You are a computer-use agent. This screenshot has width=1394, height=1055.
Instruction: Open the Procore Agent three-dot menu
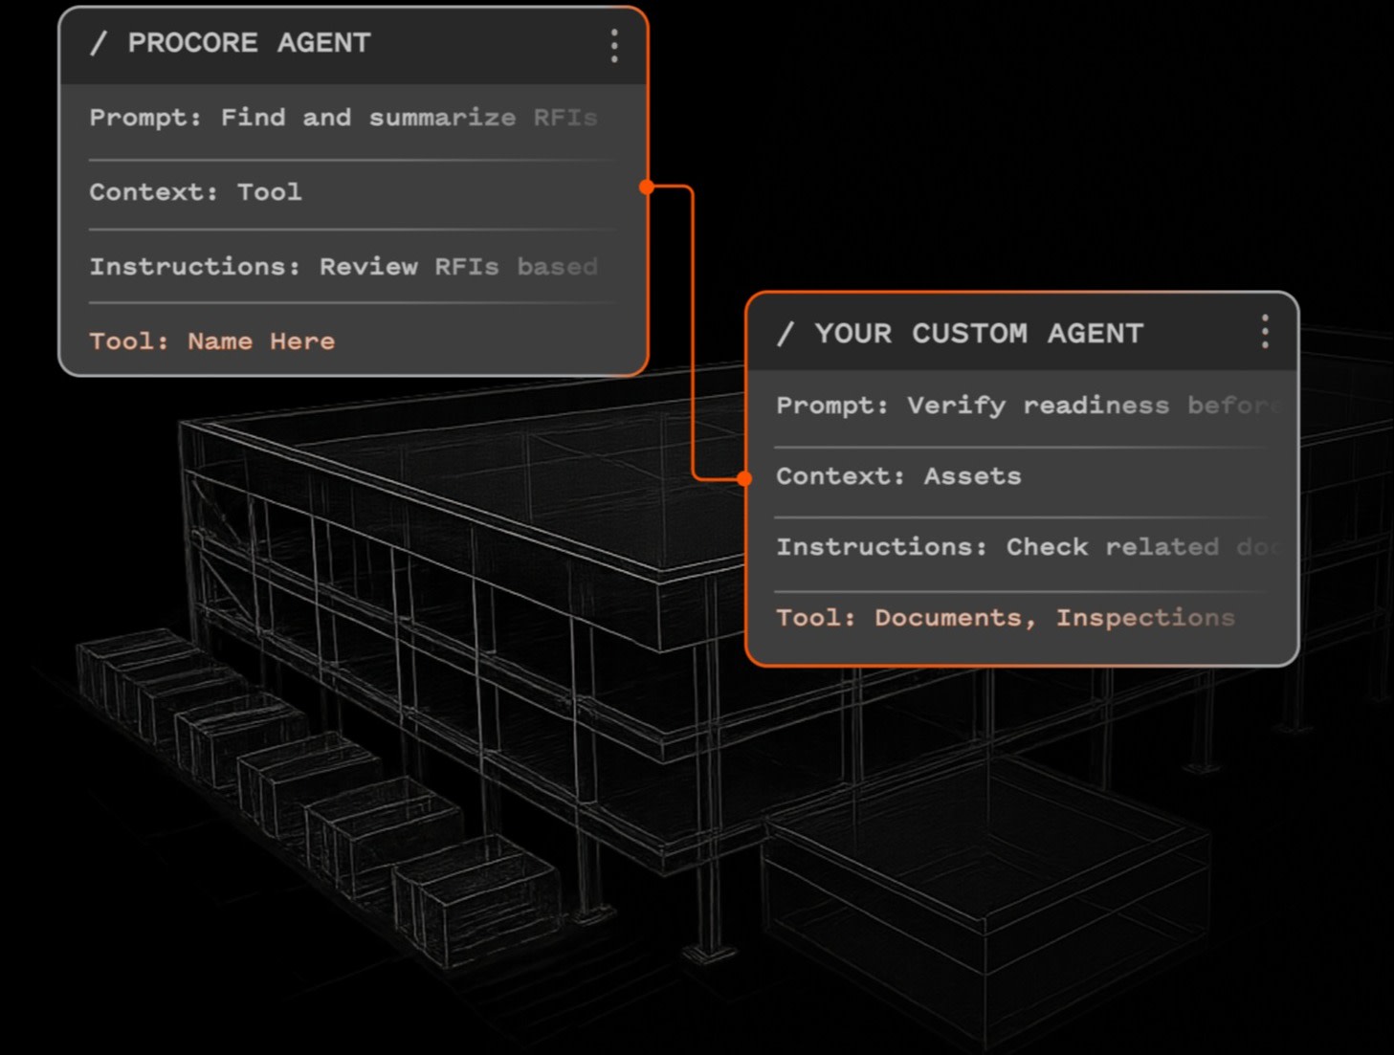[x=614, y=45]
